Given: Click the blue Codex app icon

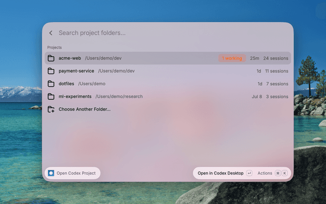Looking at the screenshot, I should click(x=51, y=173).
